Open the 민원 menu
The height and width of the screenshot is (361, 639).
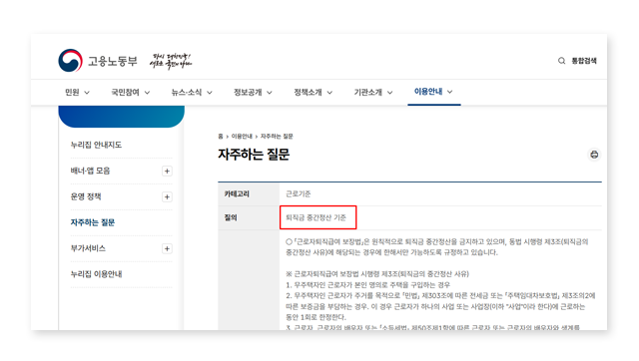pyautogui.click(x=72, y=93)
